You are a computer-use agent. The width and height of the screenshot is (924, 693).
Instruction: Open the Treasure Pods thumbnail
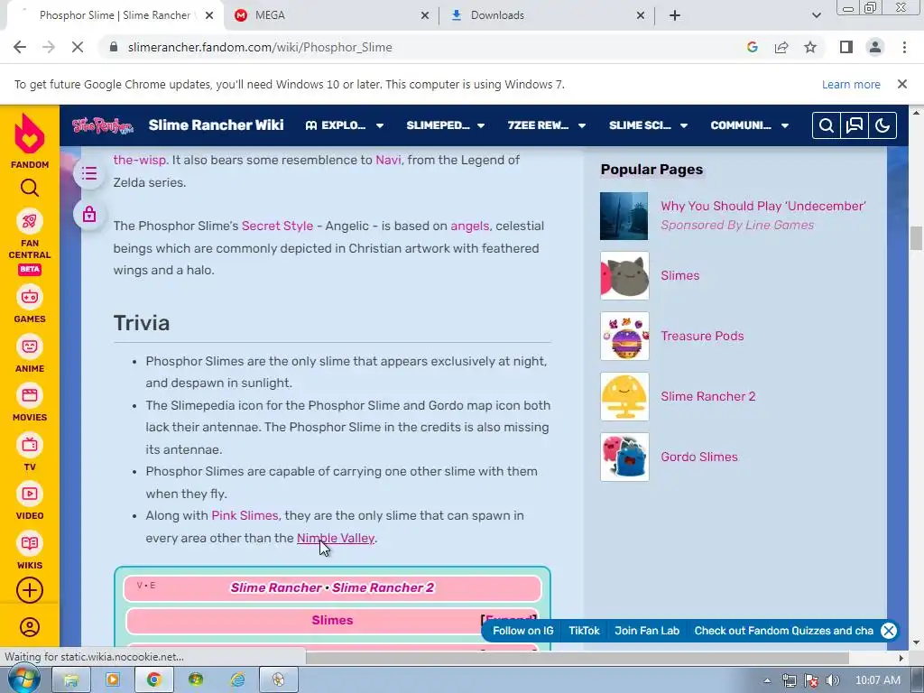coord(624,336)
